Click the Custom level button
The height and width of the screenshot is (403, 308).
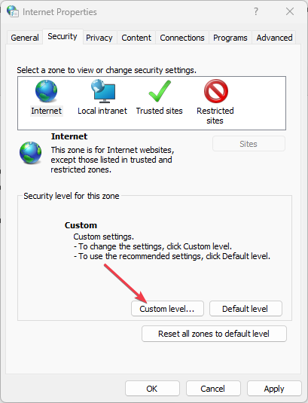167,309
